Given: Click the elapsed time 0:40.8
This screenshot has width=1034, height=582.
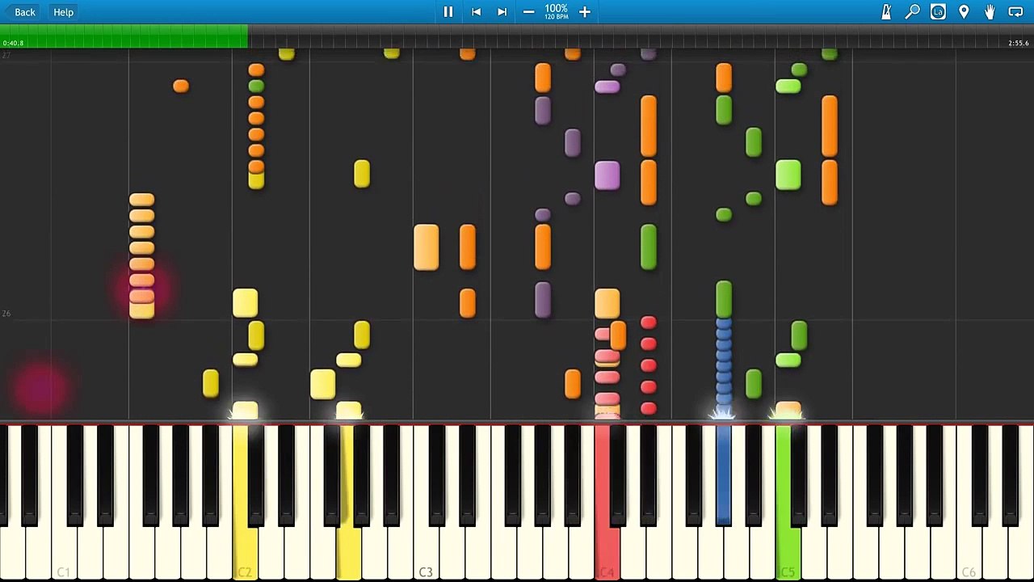Looking at the screenshot, I should click(x=13, y=44).
